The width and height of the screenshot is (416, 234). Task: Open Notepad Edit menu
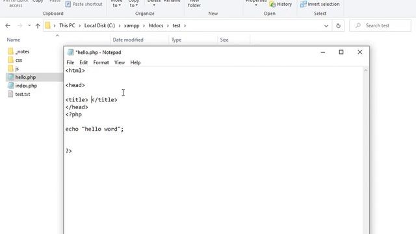[x=84, y=62]
